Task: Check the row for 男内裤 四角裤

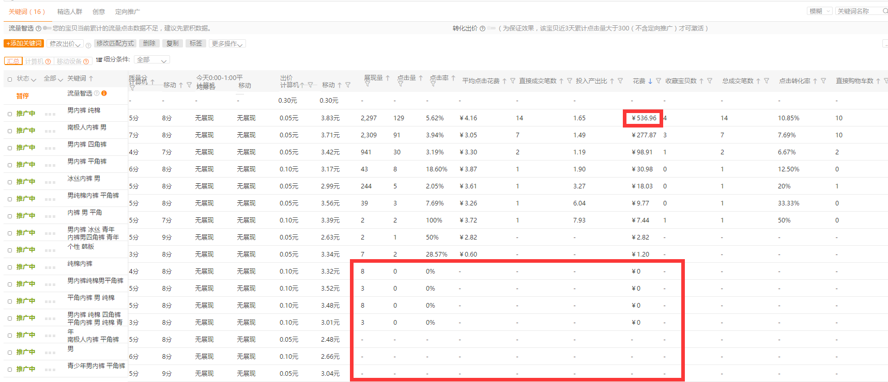Action: click(10, 148)
